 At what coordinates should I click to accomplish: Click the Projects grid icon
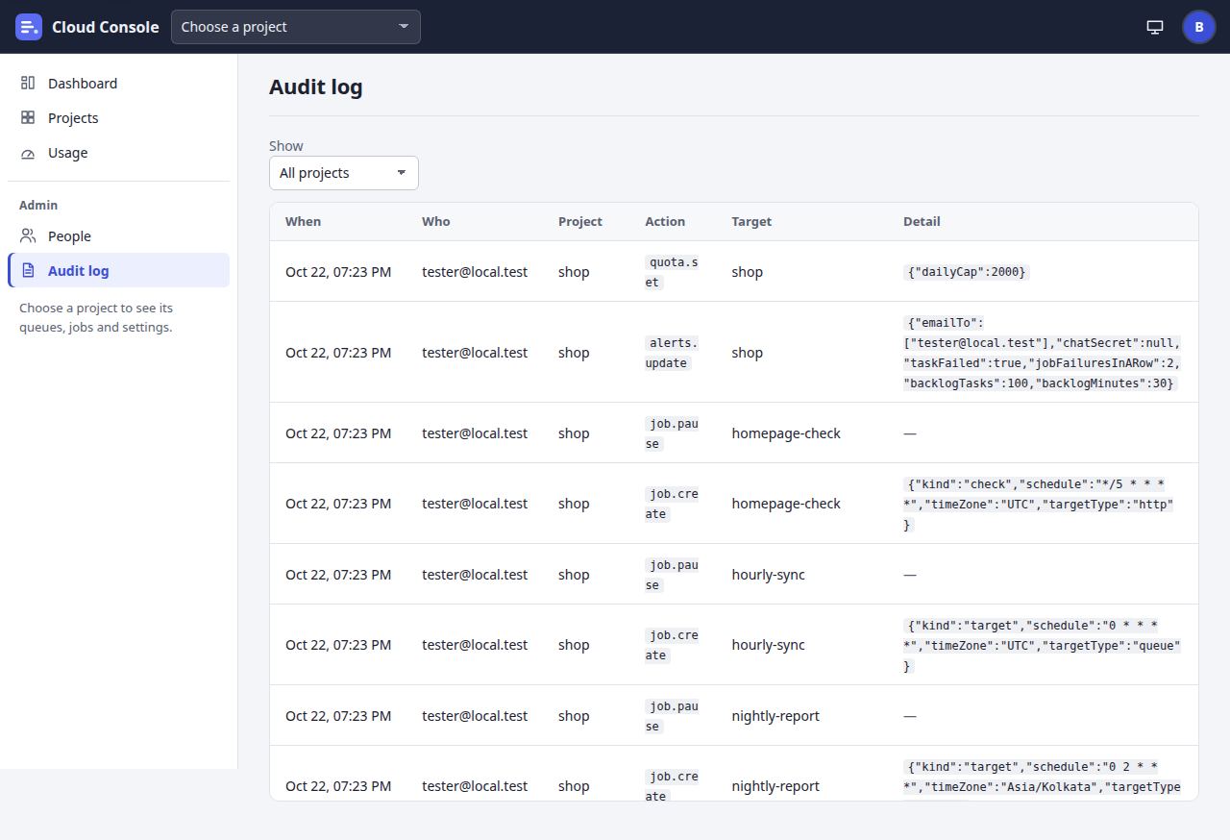28,118
